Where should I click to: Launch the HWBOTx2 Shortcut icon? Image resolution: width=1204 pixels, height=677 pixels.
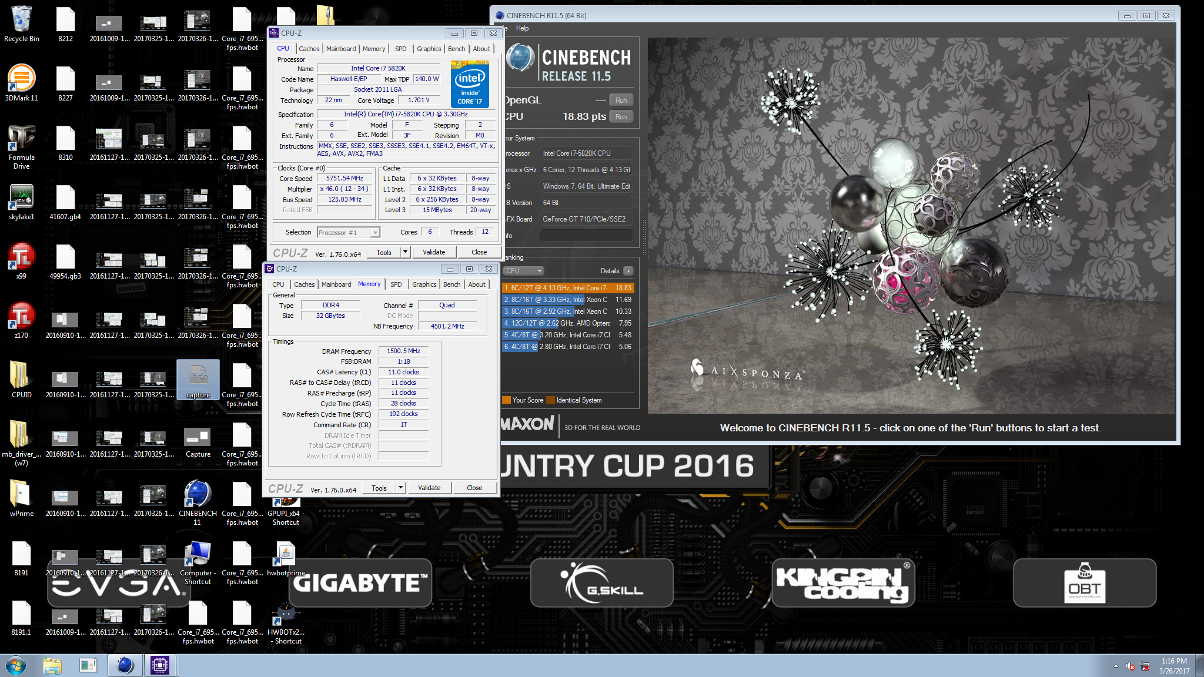286,622
